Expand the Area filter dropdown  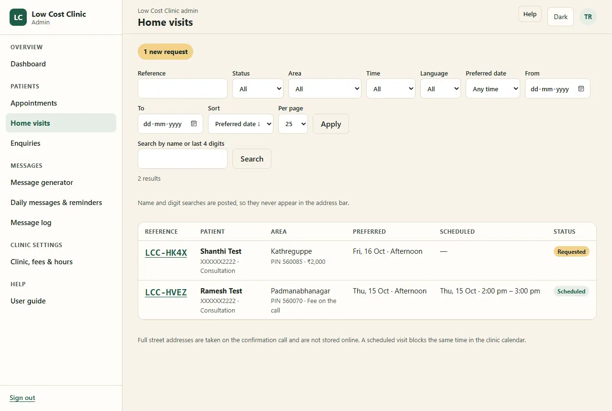click(x=325, y=88)
